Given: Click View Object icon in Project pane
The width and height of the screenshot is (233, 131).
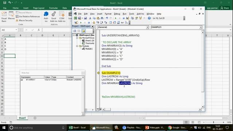Looking at the screenshot, I should (x=79, y=31).
